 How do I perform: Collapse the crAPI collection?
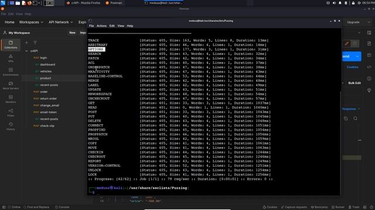tap(26, 51)
